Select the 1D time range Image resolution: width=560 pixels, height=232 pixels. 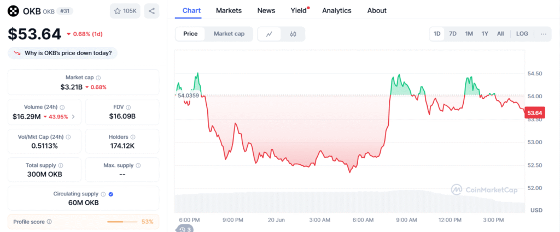(x=437, y=34)
